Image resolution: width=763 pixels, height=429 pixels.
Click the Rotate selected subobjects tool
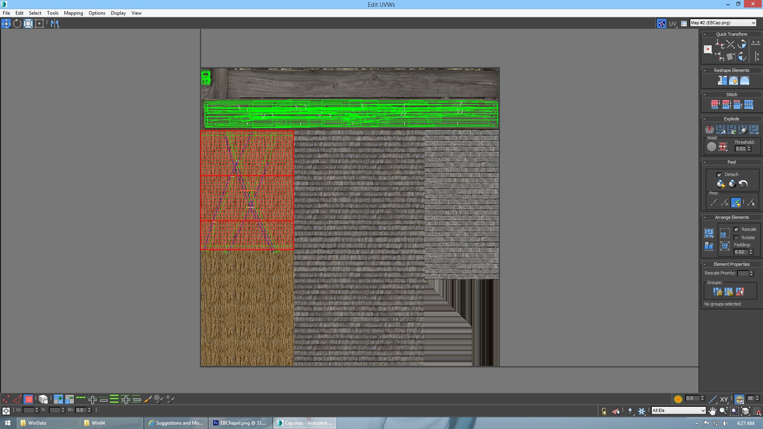click(17, 23)
